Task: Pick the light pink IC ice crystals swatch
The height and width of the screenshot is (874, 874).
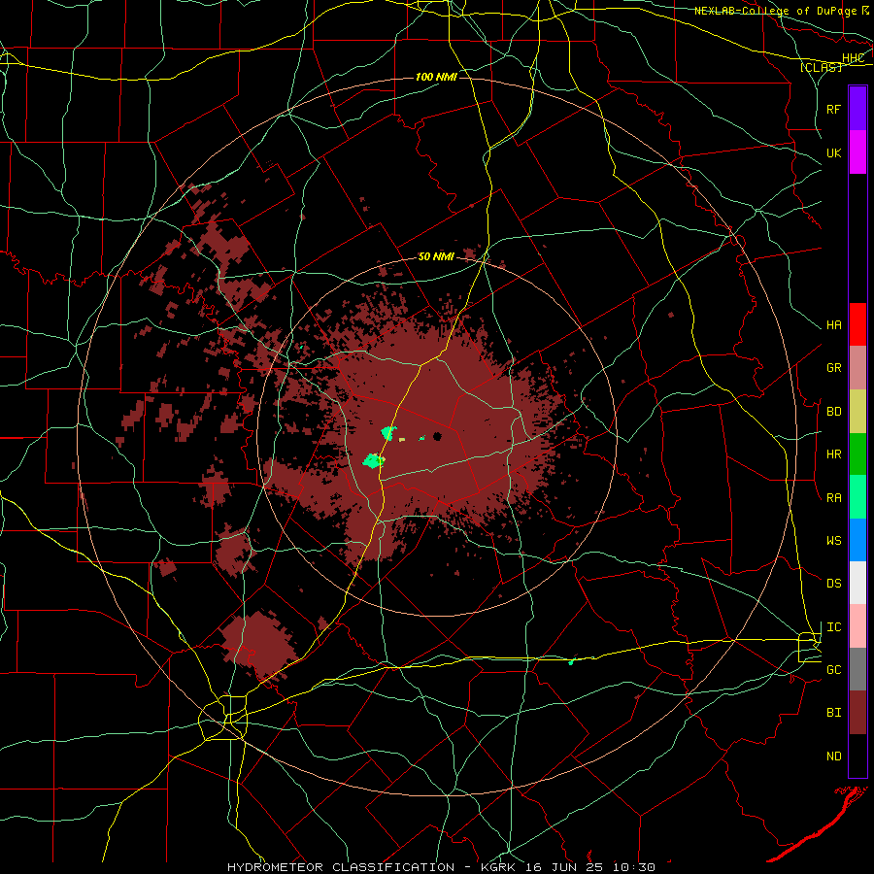Action: coord(857,626)
